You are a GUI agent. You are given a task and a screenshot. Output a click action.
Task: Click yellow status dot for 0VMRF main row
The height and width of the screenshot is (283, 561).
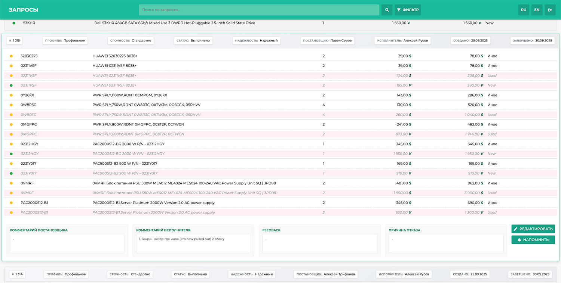(11, 183)
